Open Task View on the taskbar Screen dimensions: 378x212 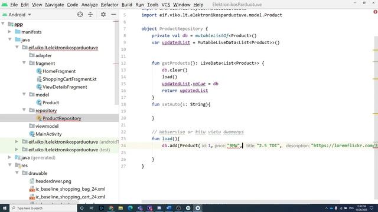pos(92,208)
